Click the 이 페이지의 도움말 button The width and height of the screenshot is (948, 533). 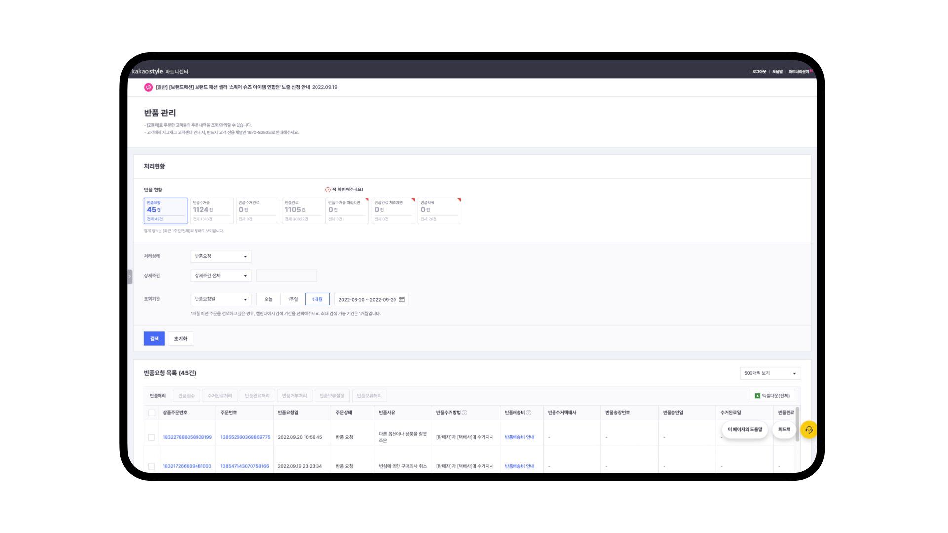tap(745, 430)
